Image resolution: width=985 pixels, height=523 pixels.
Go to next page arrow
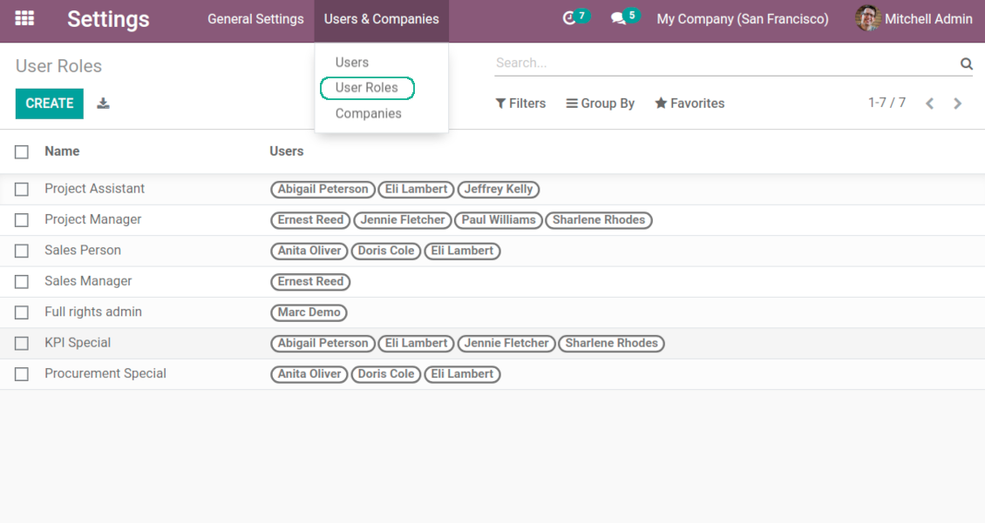pyautogui.click(x=958, y=104)
